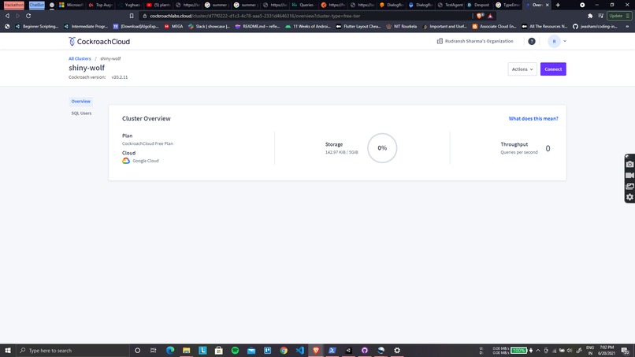This screenshot has width=635, height=357.
Task: Close the active Overview browser tab
Action: pyautogui.click(x=547, y=5)
